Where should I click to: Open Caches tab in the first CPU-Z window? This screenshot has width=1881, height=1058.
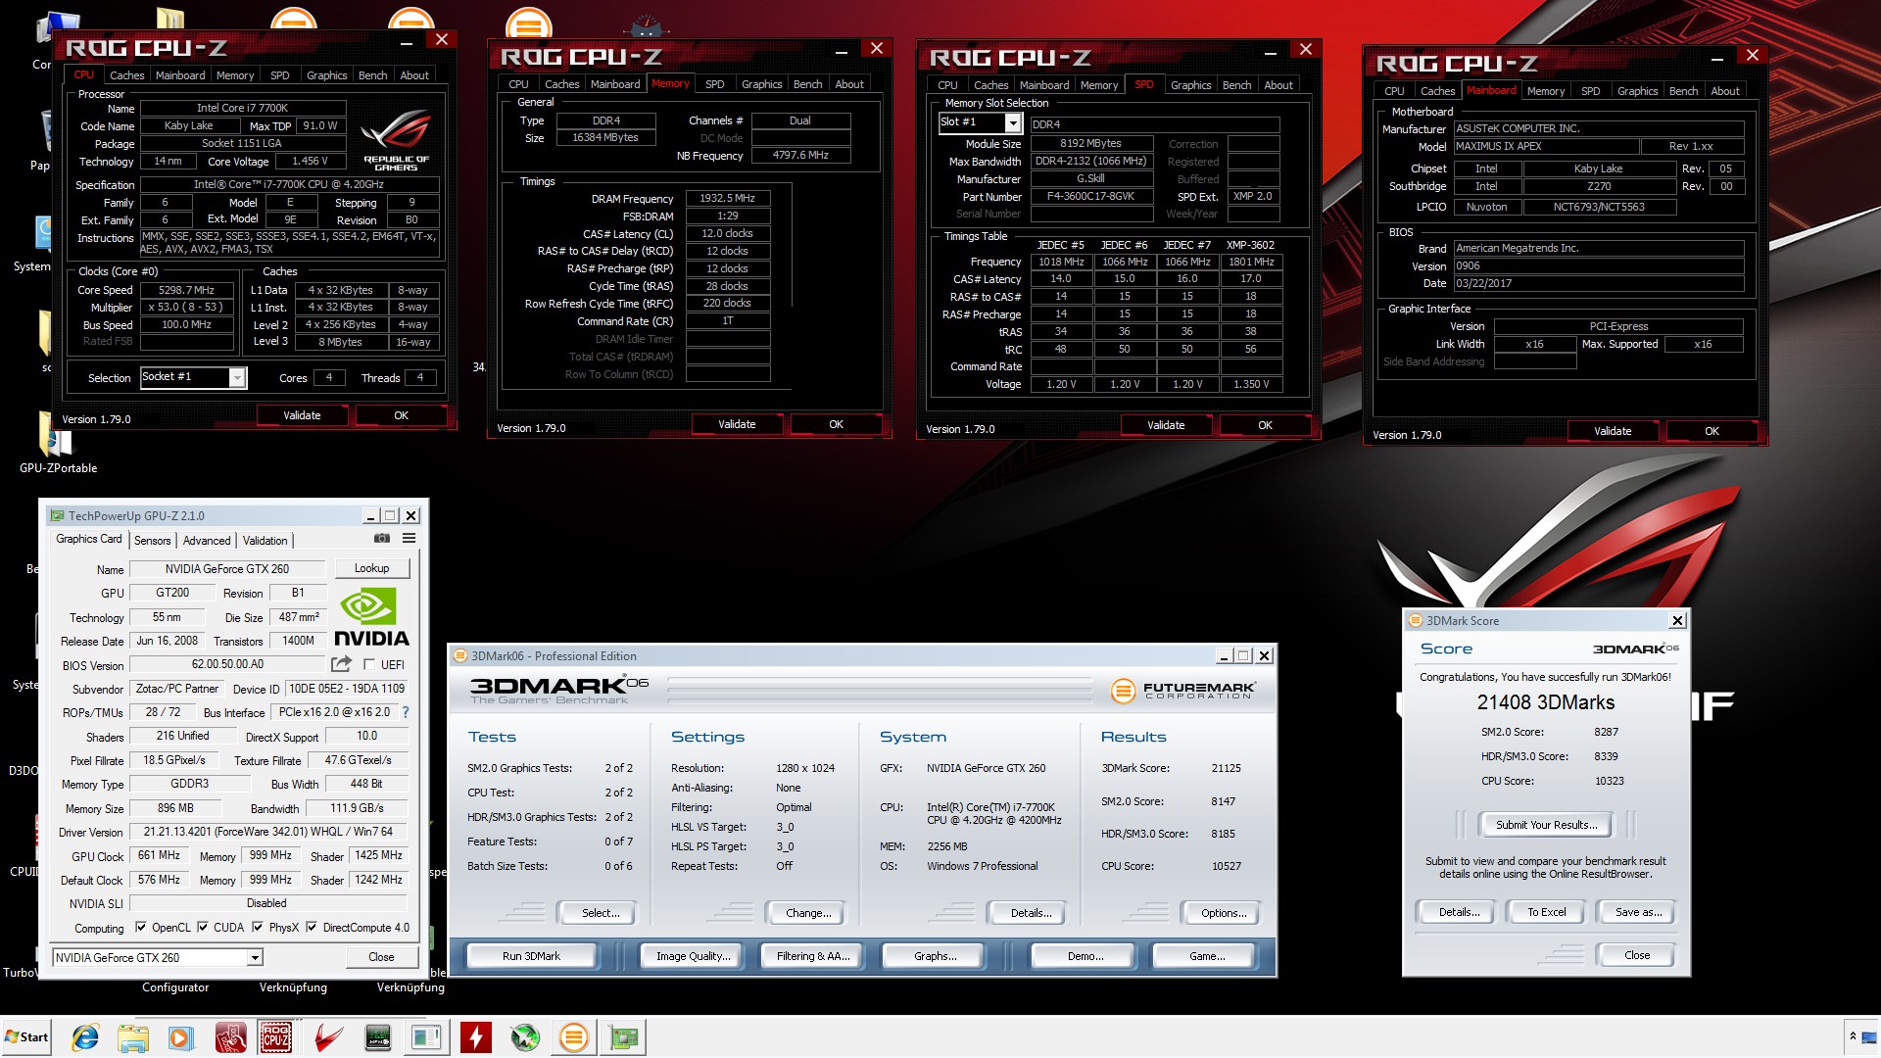pyautogui.click(x=126, y=75)
